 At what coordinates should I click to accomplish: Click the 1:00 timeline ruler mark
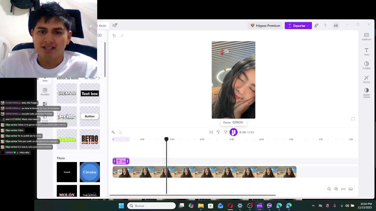point(291,139)
